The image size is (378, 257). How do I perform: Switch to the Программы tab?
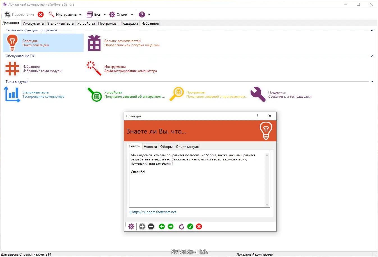coord(108,24)
